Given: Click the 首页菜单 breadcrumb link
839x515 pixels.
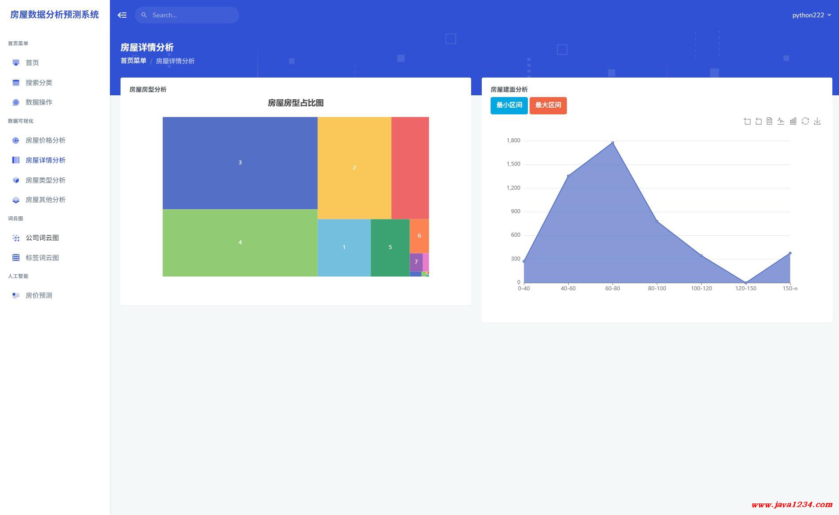Looking at the screenshot, I should (133, 61).
